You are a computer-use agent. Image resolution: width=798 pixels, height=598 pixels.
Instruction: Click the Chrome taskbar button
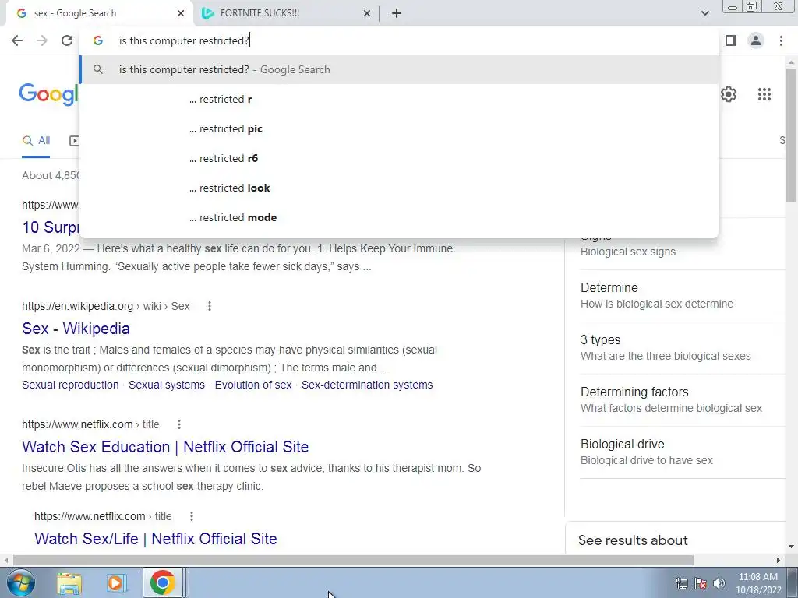point(162,582)
